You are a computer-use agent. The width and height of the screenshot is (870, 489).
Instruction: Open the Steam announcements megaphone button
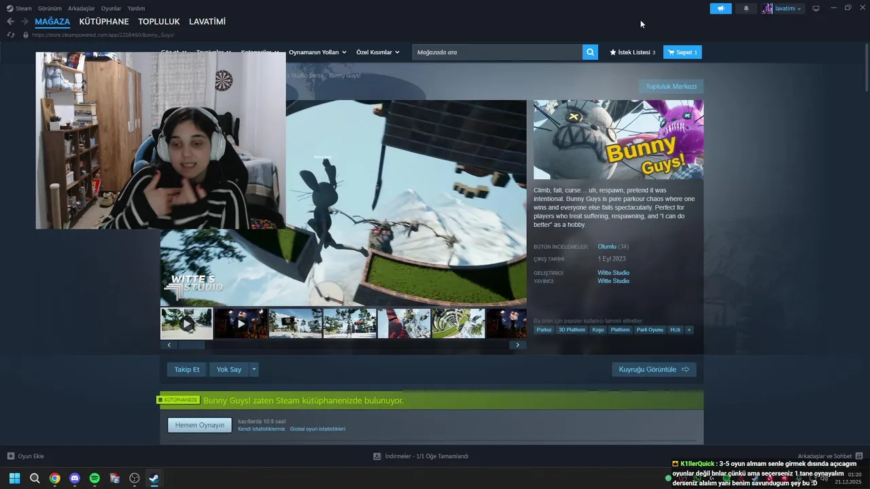click(x=720, y=8)
